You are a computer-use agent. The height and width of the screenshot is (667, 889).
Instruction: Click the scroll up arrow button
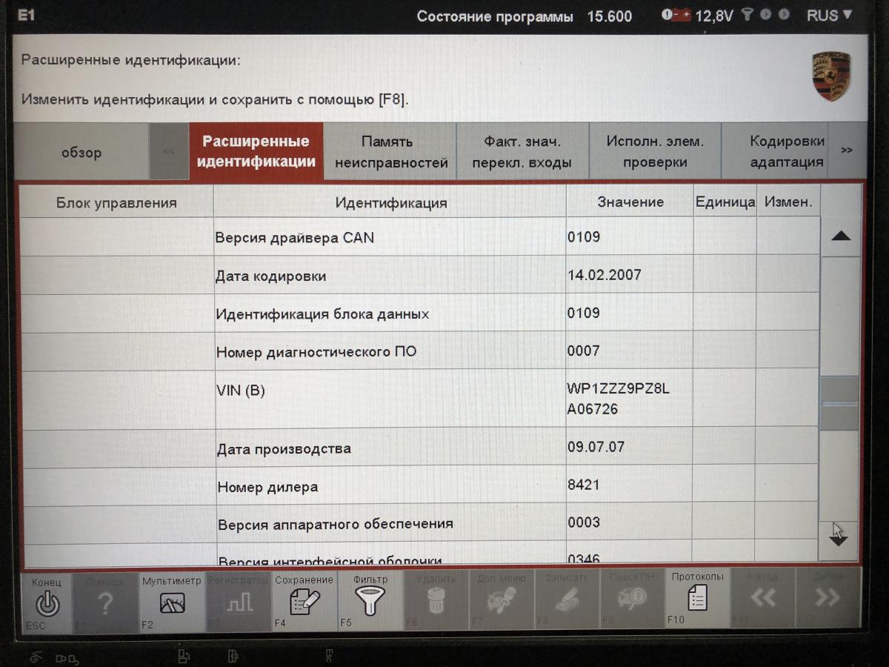click(840, 237)
